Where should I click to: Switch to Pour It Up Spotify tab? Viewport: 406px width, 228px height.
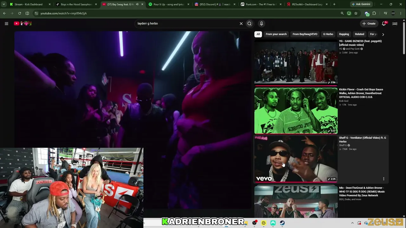169,4
